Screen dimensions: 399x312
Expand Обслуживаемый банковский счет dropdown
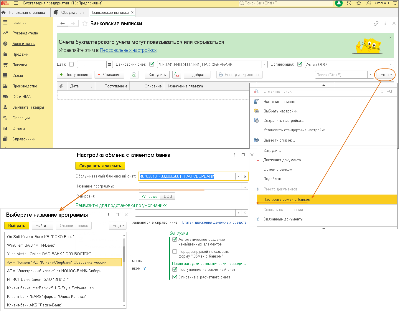(238, 176)
